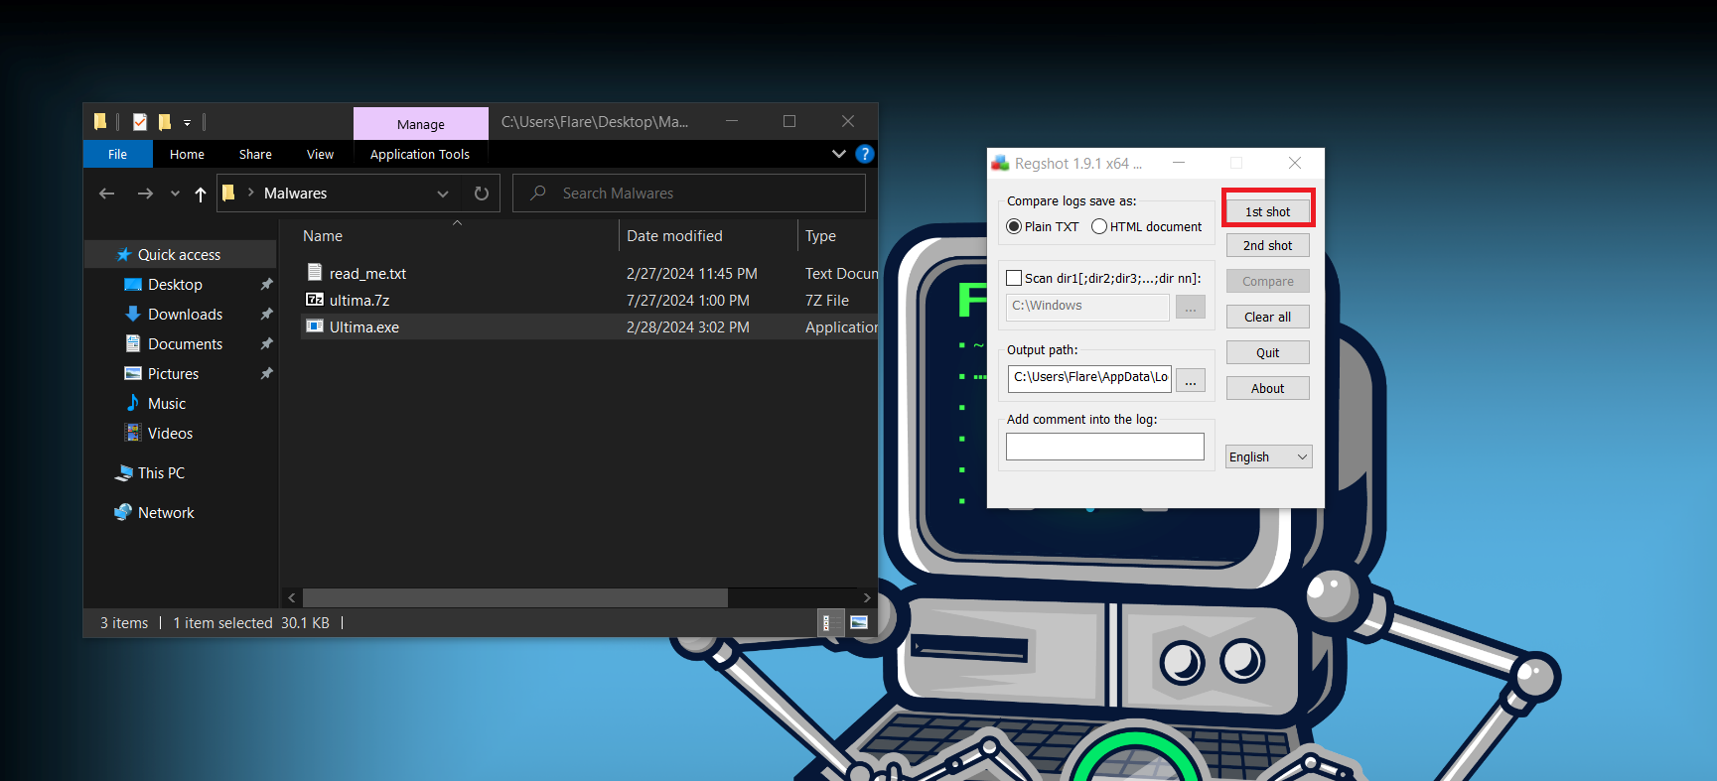Go up one folder level with Up arrow
The image size is (1717, 781).
(x=201, y=194)
